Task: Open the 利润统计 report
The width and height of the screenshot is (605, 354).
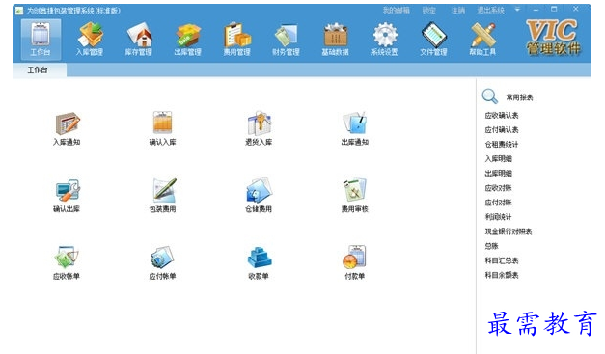Action: 499,217
